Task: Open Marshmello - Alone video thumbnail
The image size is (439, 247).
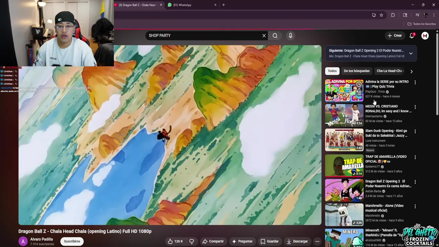Action: pos(344,214)
